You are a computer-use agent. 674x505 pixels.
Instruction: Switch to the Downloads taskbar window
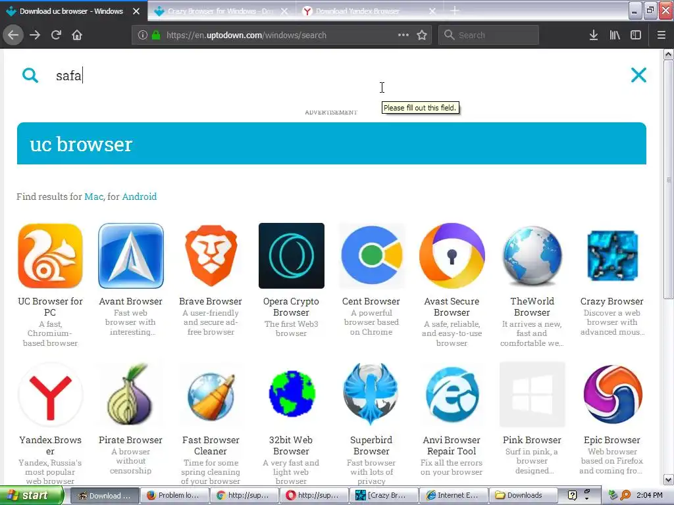[x=525, y=496]
